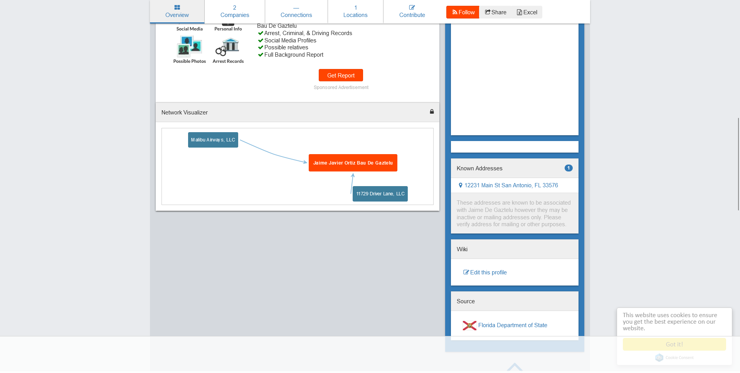Image resolution: width=740 pixels, height=373 pixels.
Task: Click 'Social Media Profiles' text
Action: [x=290, y=40]
